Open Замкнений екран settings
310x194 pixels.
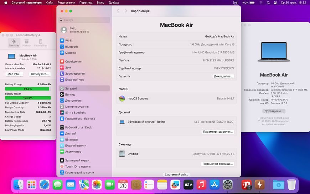tap(84, 160)
